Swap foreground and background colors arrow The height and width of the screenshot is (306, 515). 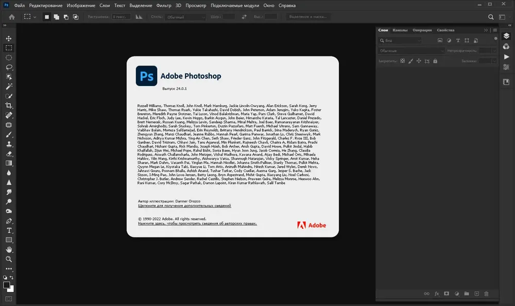(x=11, y=278)
